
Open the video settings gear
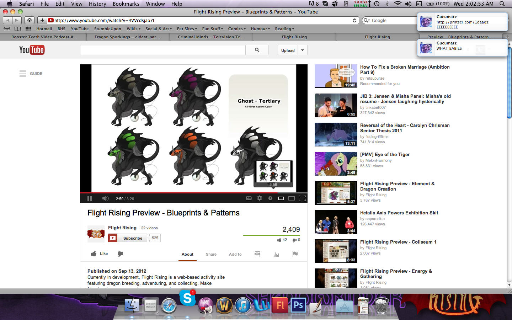pyautogui.click(x=260, y=198)
